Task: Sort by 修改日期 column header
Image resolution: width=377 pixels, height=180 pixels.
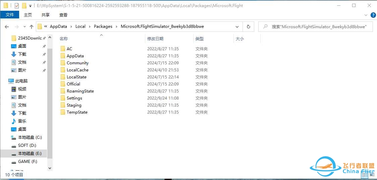Action: [155, 39]
